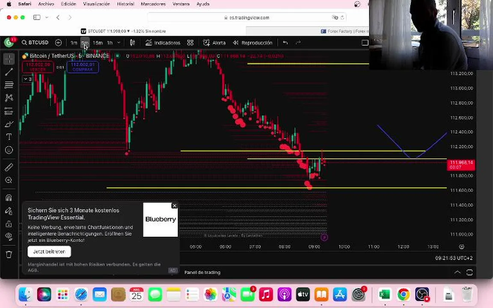Open indicator templates grid icon
Screen dimensions: 493x308
[x=190, y=43]
